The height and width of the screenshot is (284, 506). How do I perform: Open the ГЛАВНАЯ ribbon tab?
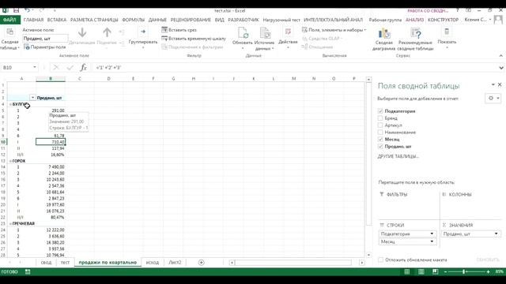point(33,20)
